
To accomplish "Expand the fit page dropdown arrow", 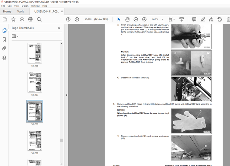I will [x=174, y=19].
